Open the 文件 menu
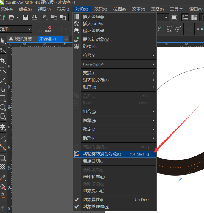This screenshot has width=204, height=213. click(x=7, y=9)
